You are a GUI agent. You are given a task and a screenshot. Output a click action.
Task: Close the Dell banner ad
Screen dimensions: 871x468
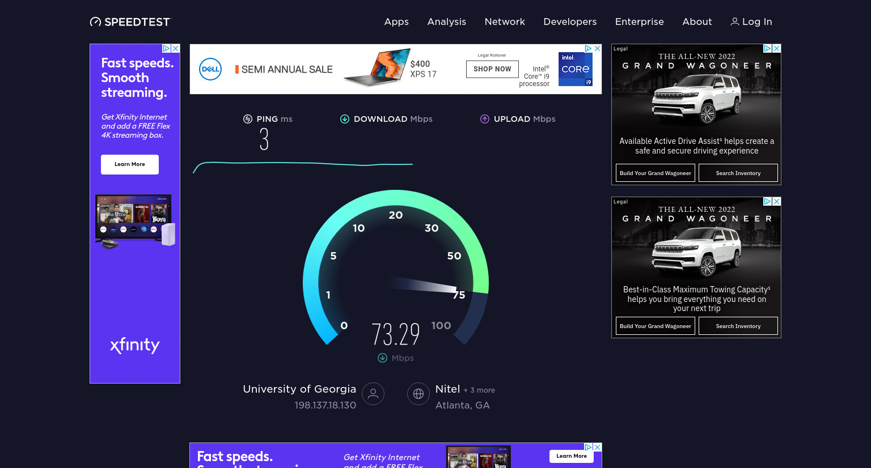pyautogui.click(x=597, y=49)
